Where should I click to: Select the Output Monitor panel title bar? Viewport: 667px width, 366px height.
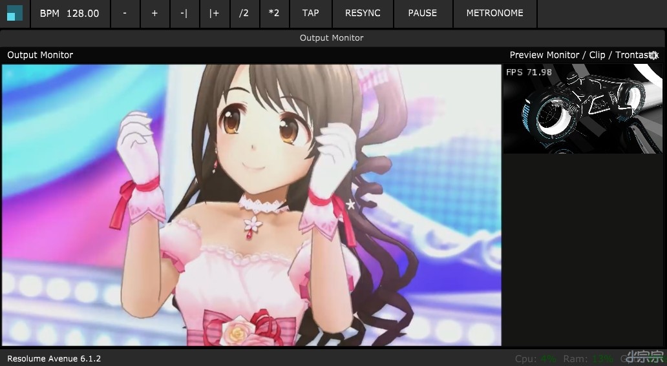pyautogui.click(x=332, y=38)
